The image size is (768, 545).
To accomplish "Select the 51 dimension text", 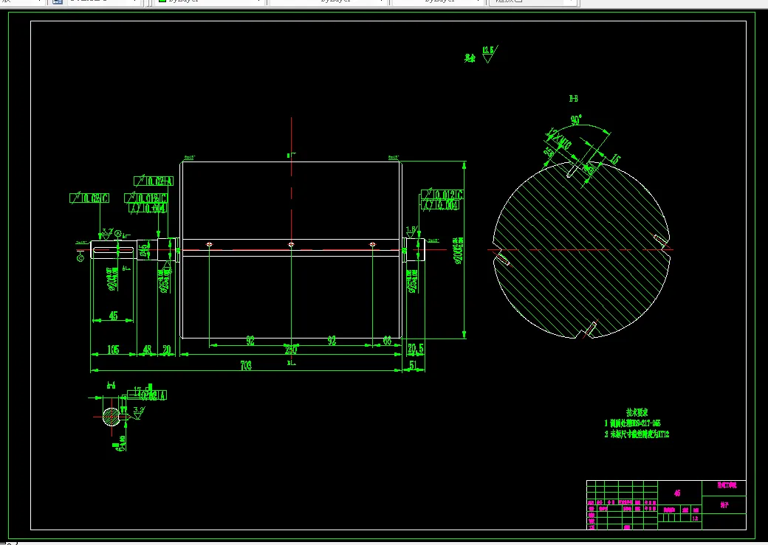I will click(x=414, y=365).
